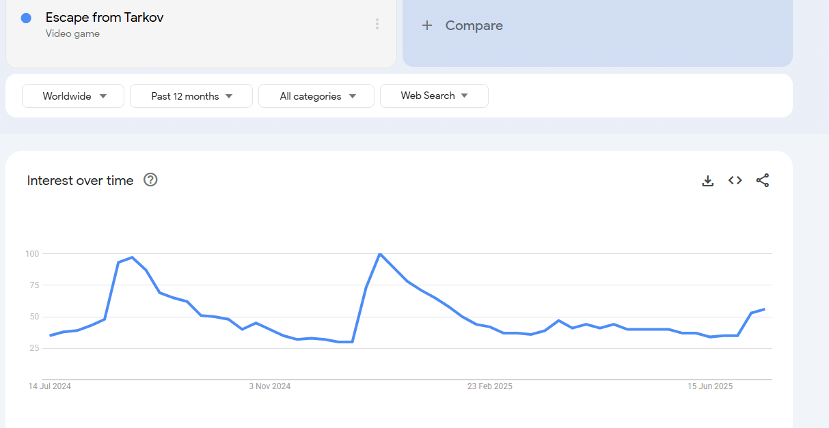Open the All categories dropdown
The image size is (829, 428).
pos(316,96)
